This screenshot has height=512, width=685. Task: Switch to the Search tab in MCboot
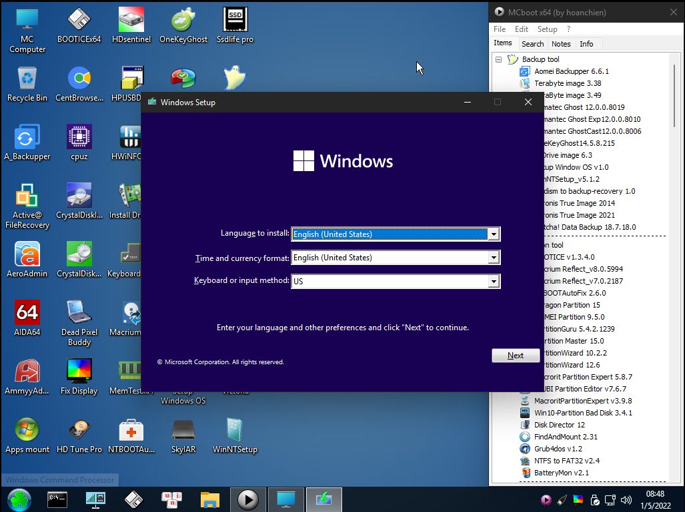pyautogui.click(x=532, y=43)
